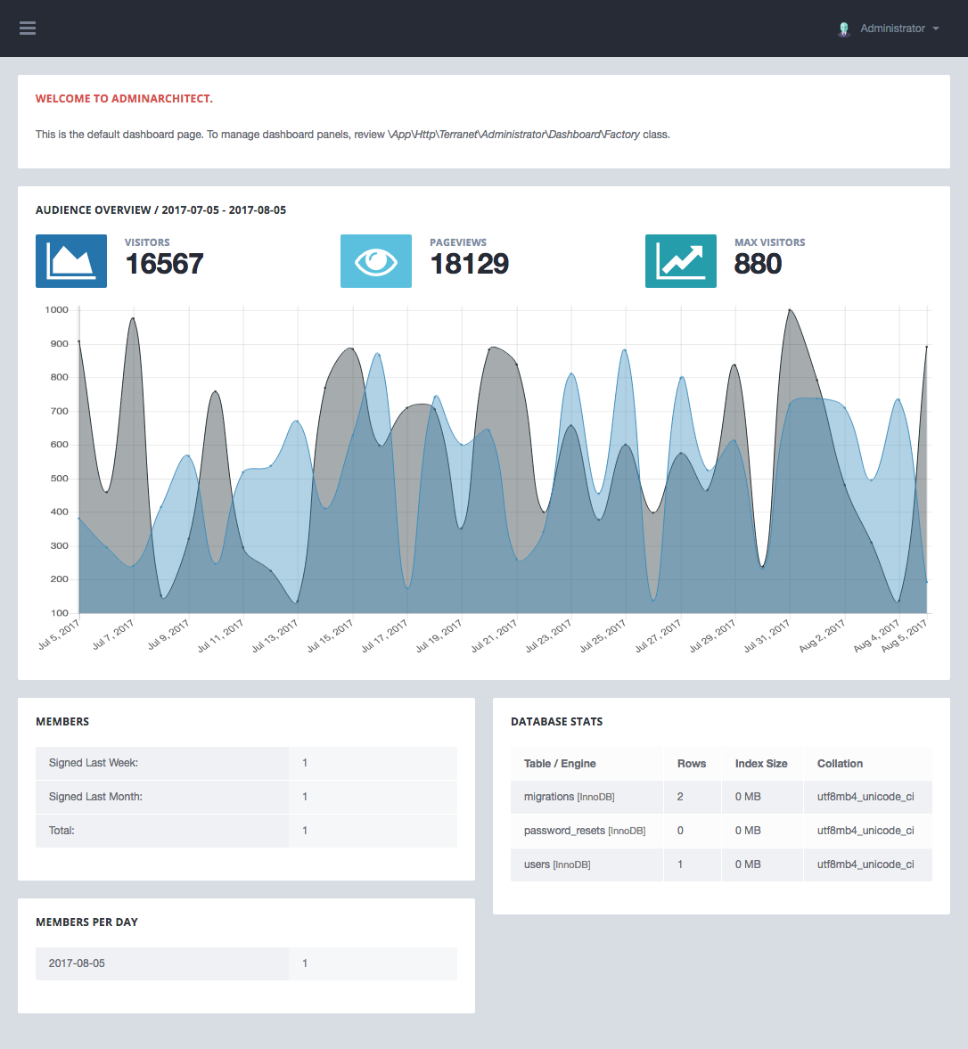Select the migrations table row
This screenshot has width=968, height=1049.
click(721, 797)
